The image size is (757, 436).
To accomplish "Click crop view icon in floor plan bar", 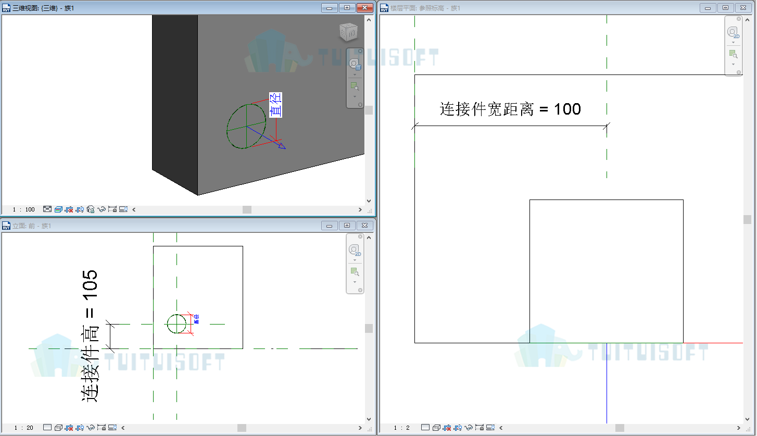I will coord(447,428).
